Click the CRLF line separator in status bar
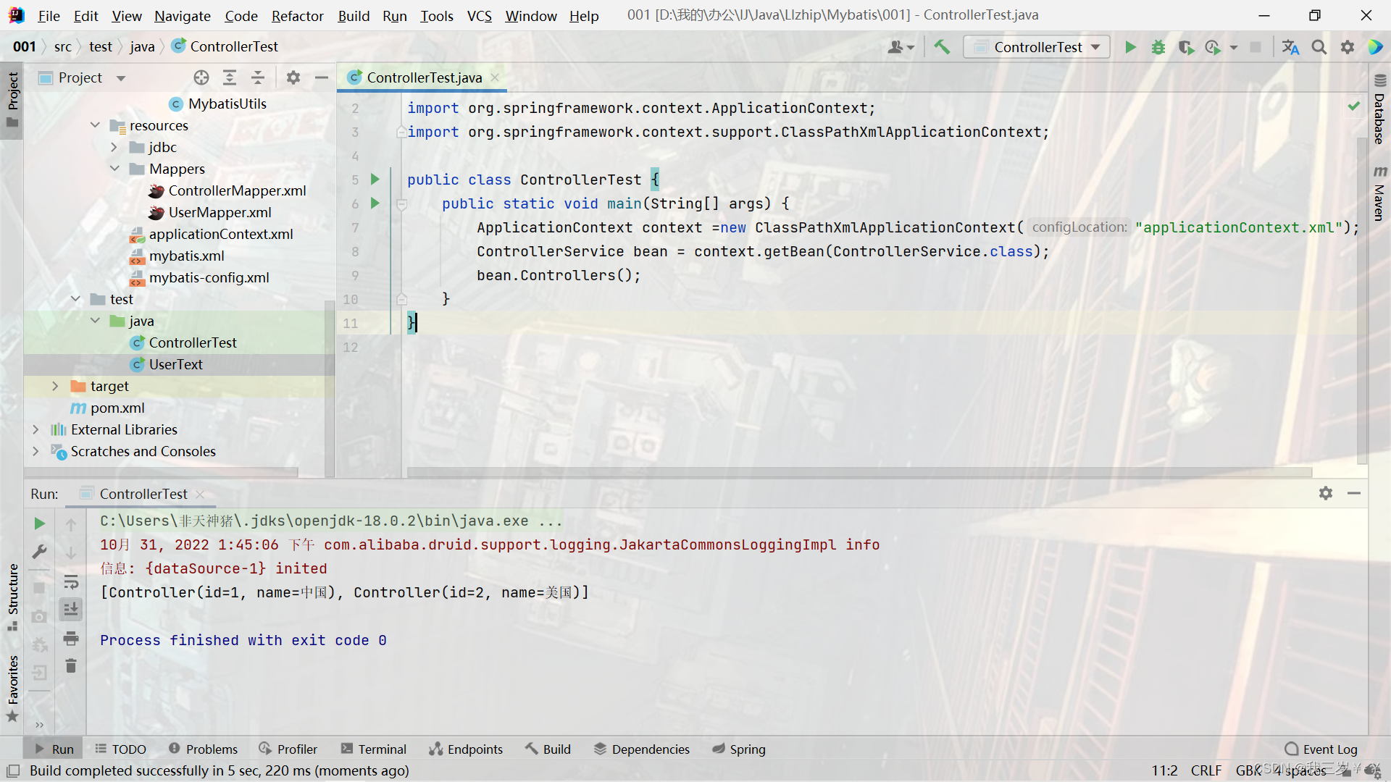Screen dimensions: 1391x782 point(1206,770)
